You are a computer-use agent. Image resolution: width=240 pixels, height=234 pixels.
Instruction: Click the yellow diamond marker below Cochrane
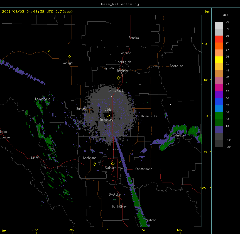pyautogui.click(x=95, y=164)
